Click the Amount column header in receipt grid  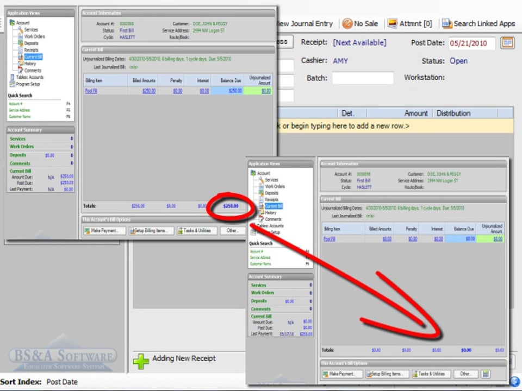400,113
